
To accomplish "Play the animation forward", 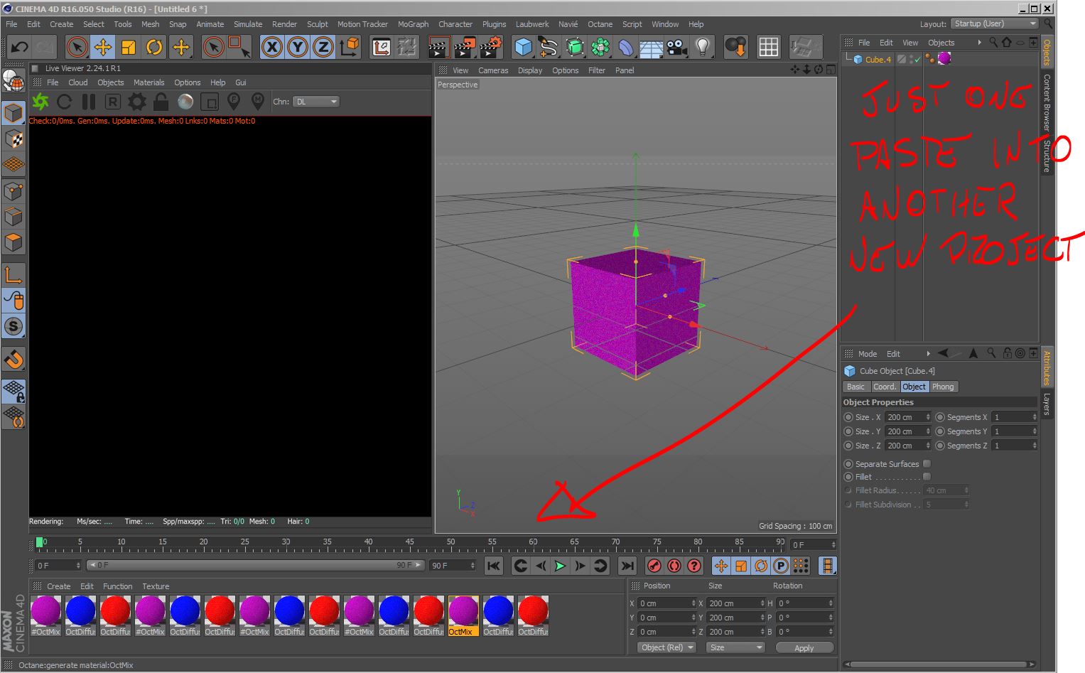I will point(560,566).
